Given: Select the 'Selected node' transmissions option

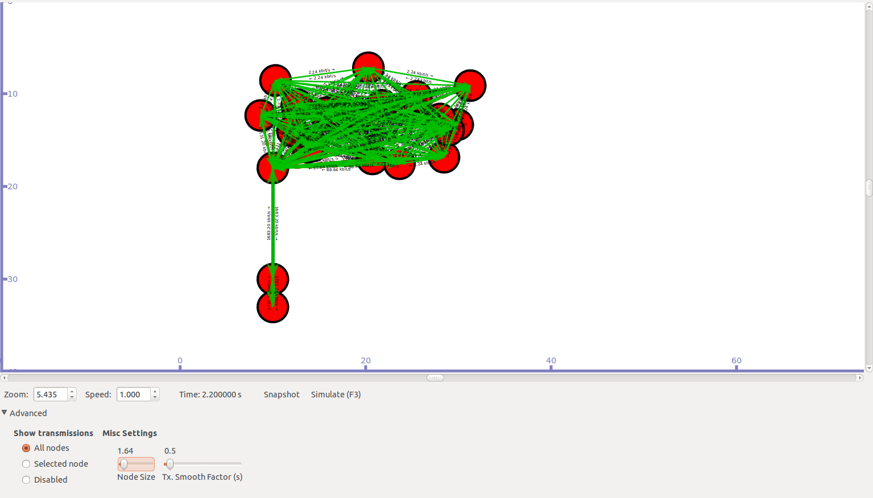Looking at the screenshot, I should (26, 463).
